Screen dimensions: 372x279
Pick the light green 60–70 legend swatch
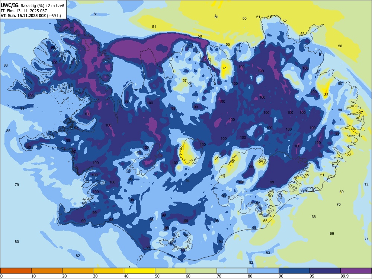(201, 271)
